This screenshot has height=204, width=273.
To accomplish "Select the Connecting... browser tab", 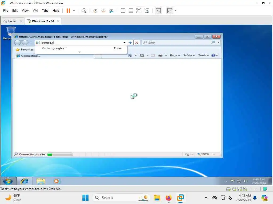I will tap(54, 56).
